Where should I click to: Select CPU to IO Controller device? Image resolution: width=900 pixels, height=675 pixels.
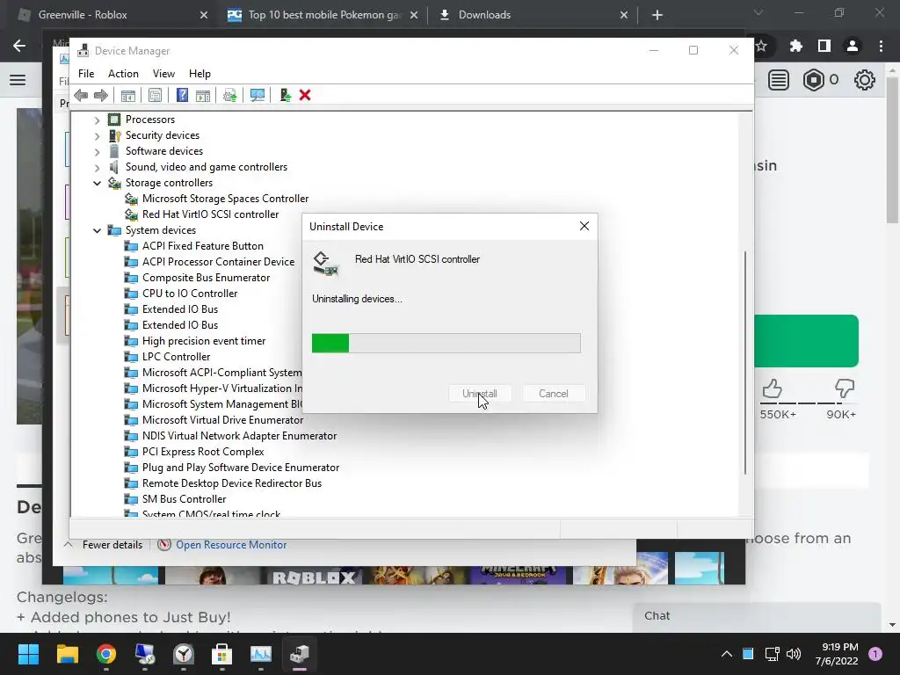[190, 294]
